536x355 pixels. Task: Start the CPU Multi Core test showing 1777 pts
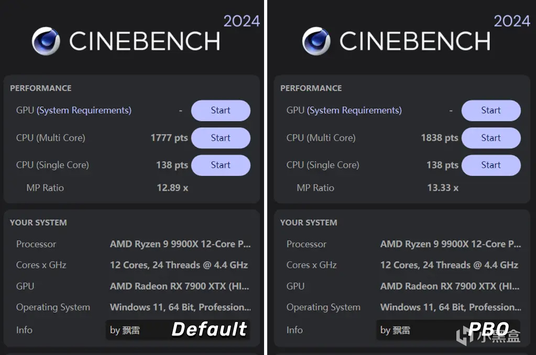221,138
